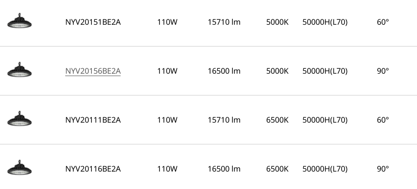Click 90° beam angle in NYV20156BE2A row
417x189 pixels.
382,71
